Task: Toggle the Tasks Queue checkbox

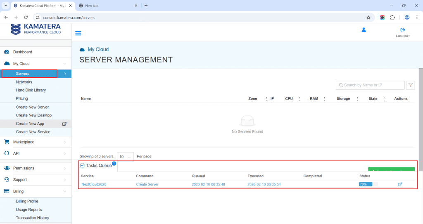Action: (83, 165)
